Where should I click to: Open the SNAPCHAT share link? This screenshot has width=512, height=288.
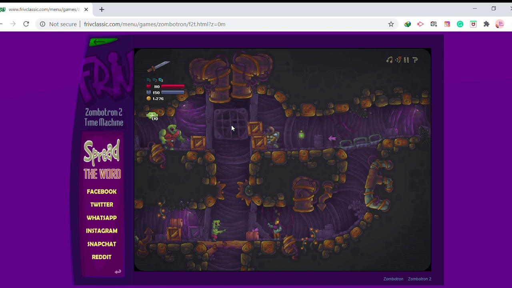(102, 244)
